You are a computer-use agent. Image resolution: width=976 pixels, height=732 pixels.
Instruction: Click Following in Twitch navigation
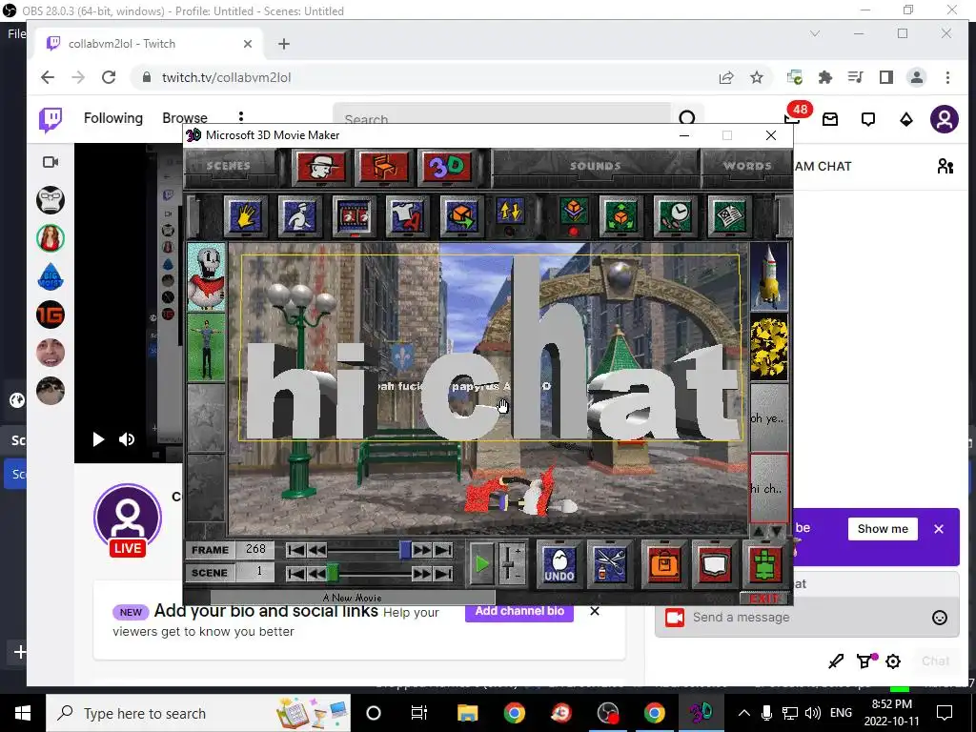click(x=113, y=118)
